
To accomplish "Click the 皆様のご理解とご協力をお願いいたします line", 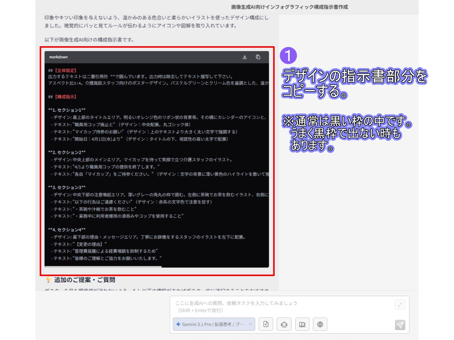I will (106, 258).
